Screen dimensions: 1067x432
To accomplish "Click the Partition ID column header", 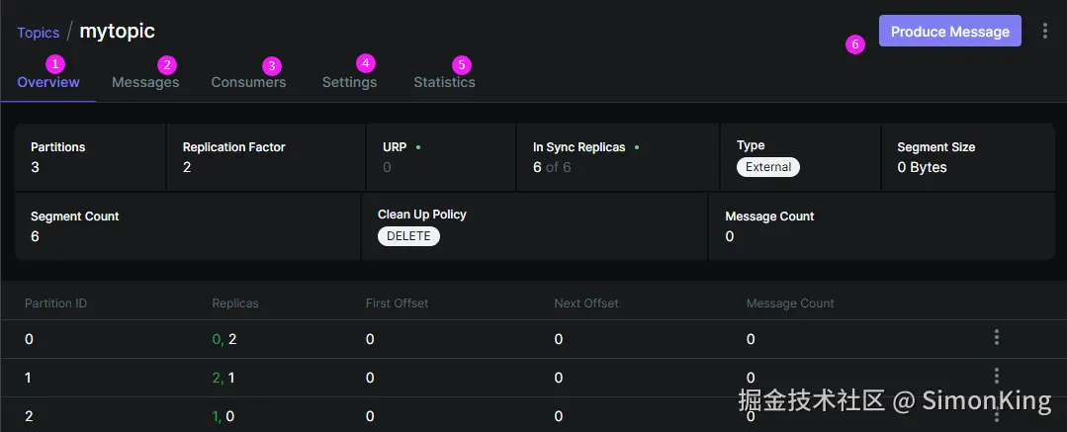I will pos(55,302).
